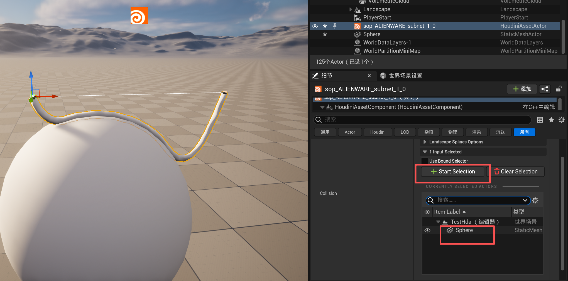Select the 流送 filter tab
568x281 pixels.
501,132
